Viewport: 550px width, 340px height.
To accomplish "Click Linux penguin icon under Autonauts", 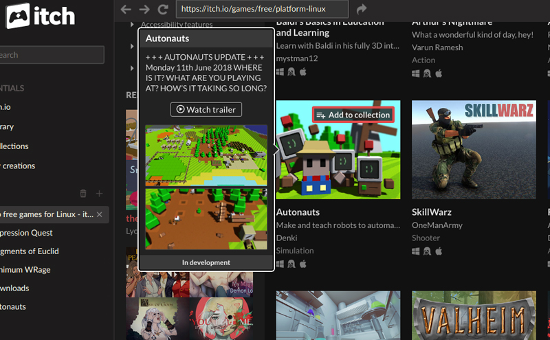I will coord(291,264).
